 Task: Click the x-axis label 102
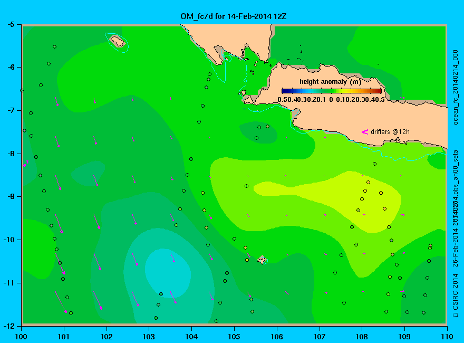coord(106,337)
